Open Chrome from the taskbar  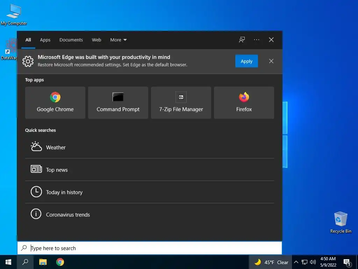(60, 262)
